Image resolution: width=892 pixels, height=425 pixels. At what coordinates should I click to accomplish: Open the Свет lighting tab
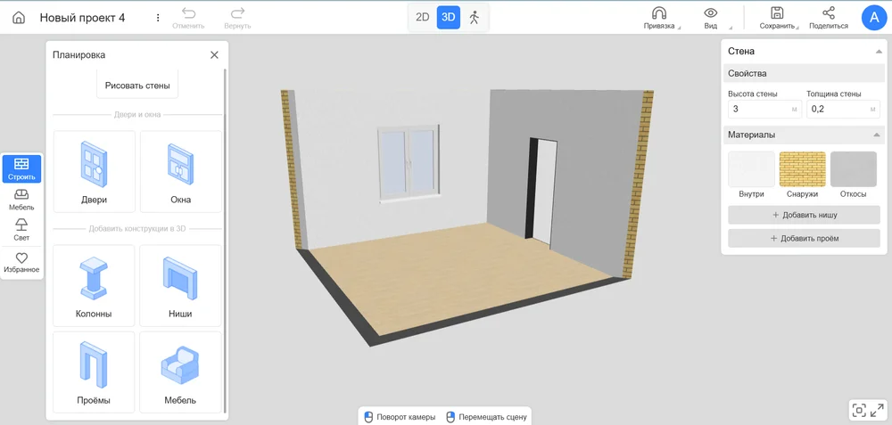21,230
